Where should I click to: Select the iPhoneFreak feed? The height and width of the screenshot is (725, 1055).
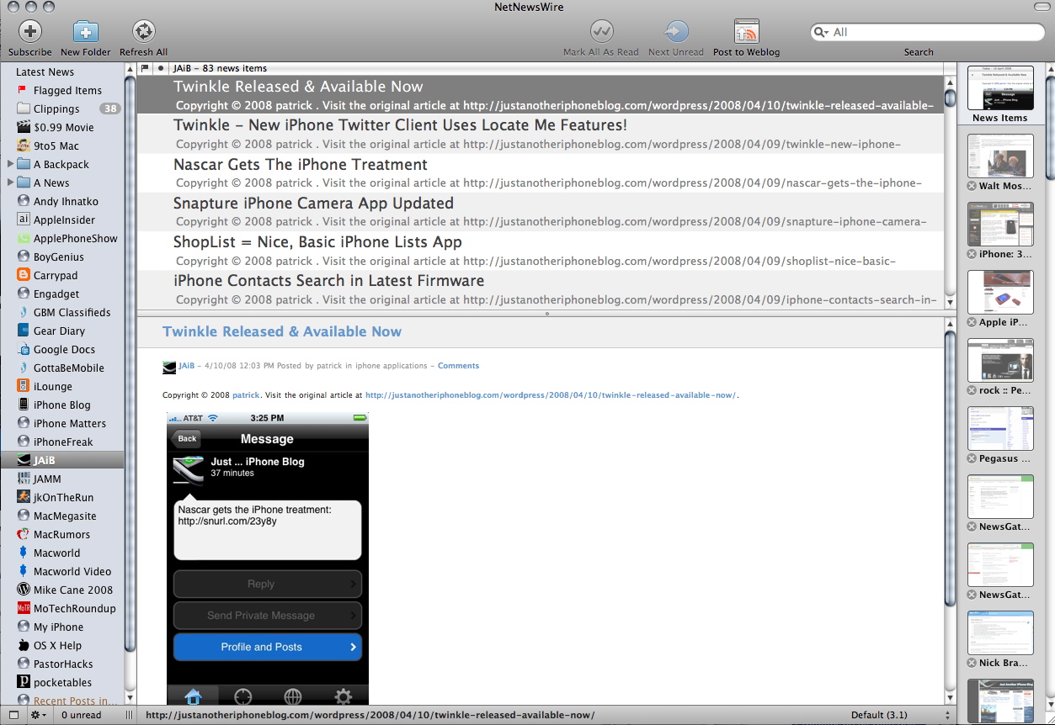(x=63, y=442)
